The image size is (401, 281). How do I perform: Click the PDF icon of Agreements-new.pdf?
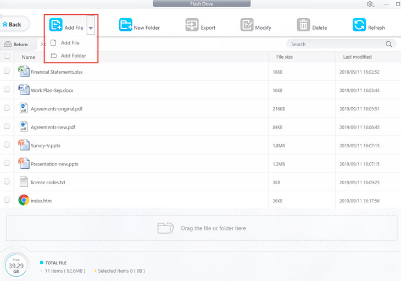[24, 126]
